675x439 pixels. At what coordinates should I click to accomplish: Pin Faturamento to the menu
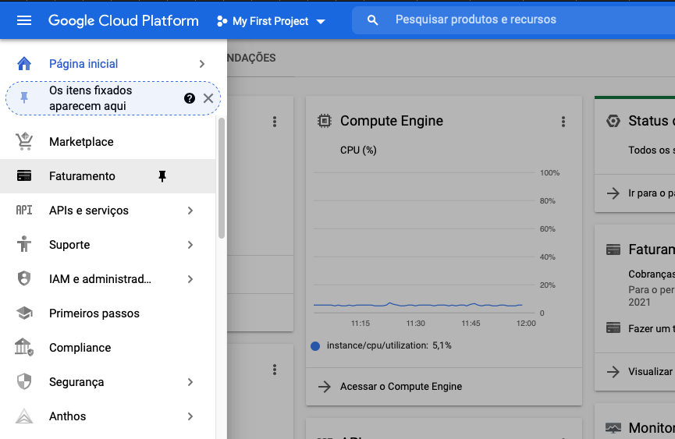(x=162, y=176)
